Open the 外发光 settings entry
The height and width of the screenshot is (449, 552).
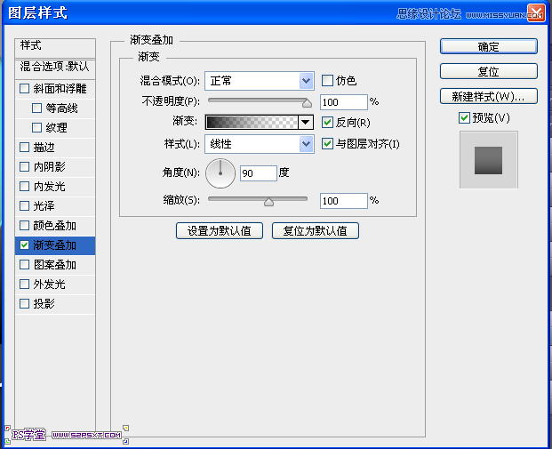point(49,284)
